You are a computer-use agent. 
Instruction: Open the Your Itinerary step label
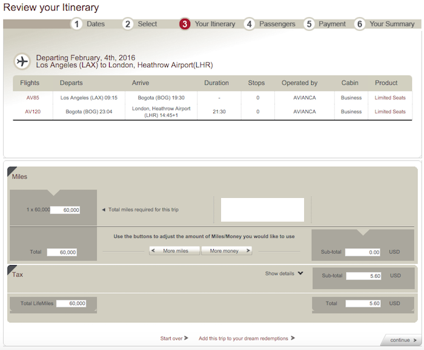215,24
